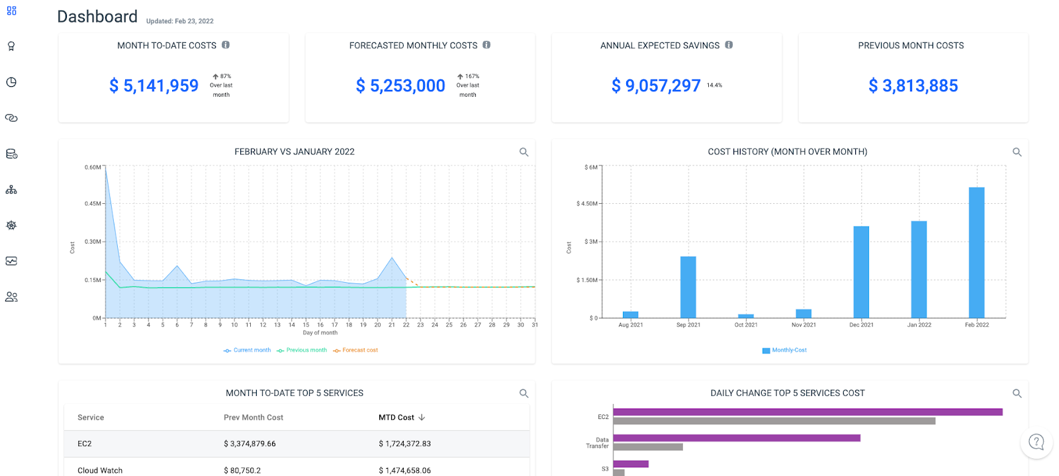Toggle the Previous month legend series
The image size is (1059, 476).
point(302,350)
